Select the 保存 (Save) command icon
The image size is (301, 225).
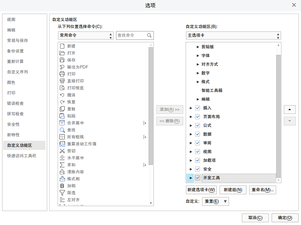pyautogui.click(x=62, y=60)
